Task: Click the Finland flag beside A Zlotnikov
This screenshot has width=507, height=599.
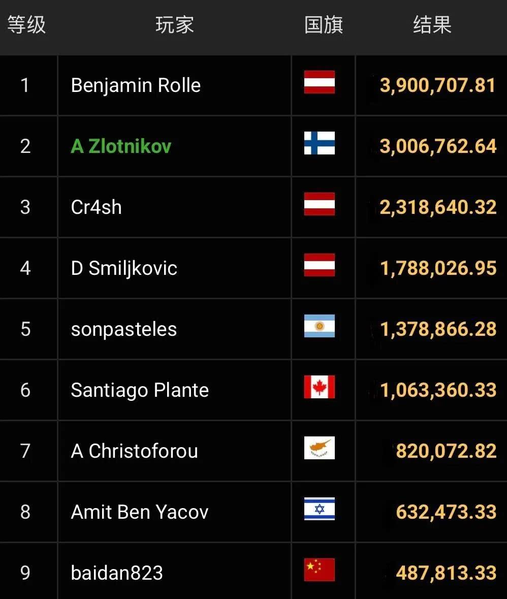Action: tap(319, 143)
